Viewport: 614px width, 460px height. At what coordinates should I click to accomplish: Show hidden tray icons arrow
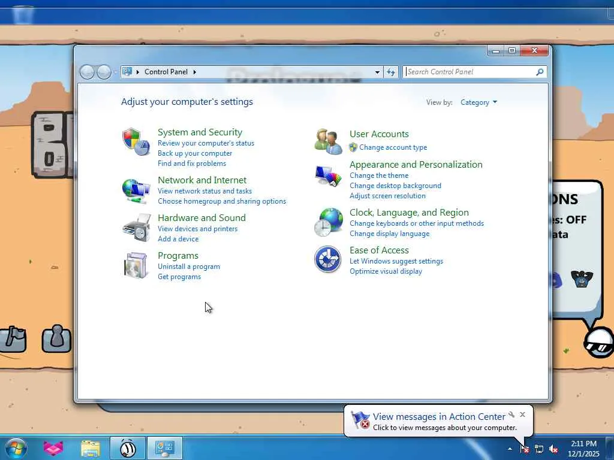tap(510, 449)
